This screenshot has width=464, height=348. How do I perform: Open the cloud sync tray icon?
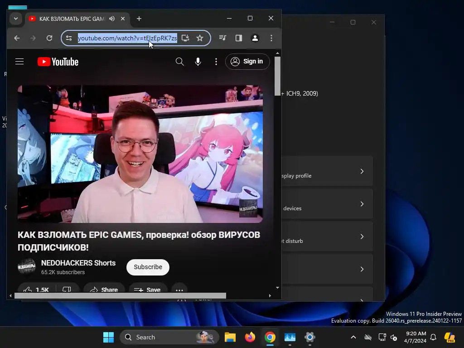click(x=368, y=337)
